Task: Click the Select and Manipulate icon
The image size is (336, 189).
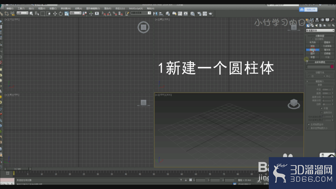Action: [91, 14]
